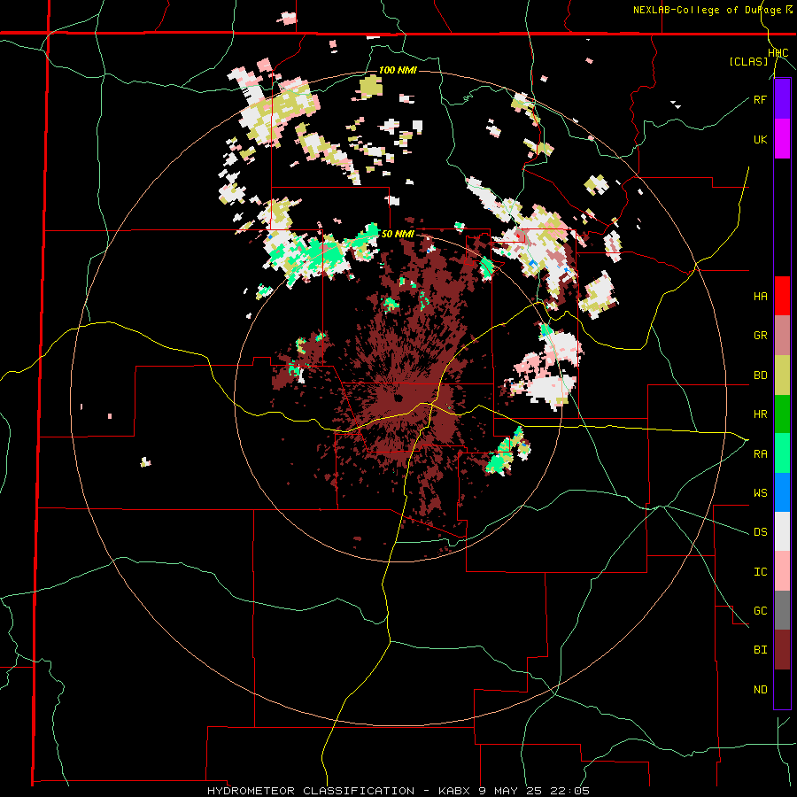Click the purple RF color swatch in legend
The image size is (797, 797).
point(782,99)
